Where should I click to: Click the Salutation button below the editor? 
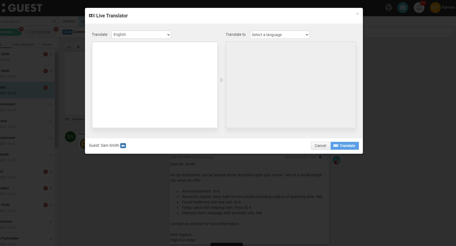coord(78,119)
